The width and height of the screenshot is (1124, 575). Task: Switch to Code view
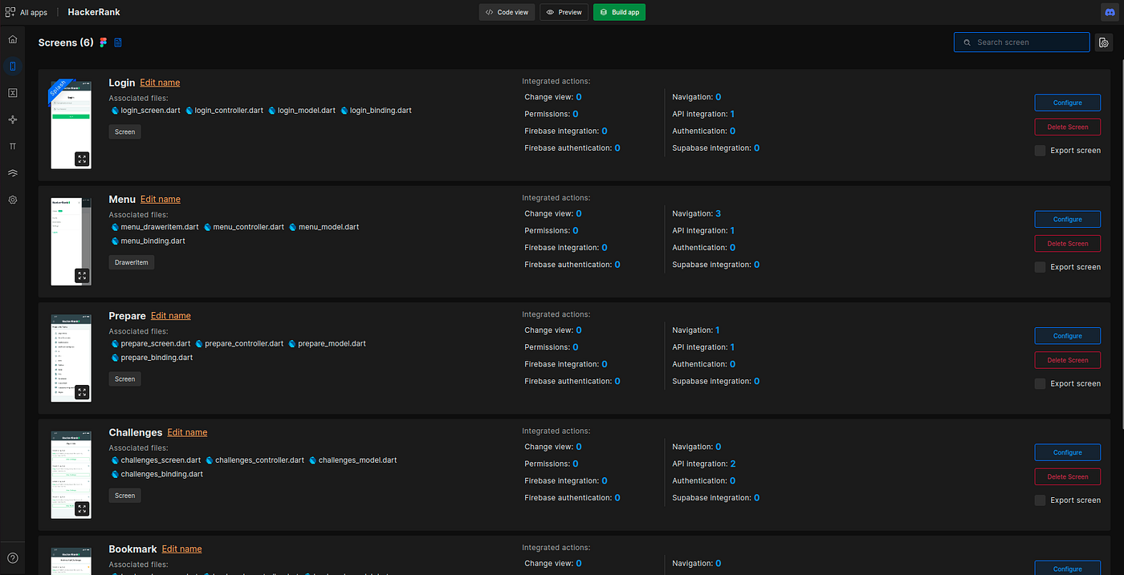click(507, 12)
